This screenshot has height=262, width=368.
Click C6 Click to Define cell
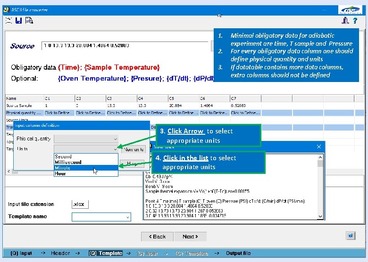(x=215, y=113)
